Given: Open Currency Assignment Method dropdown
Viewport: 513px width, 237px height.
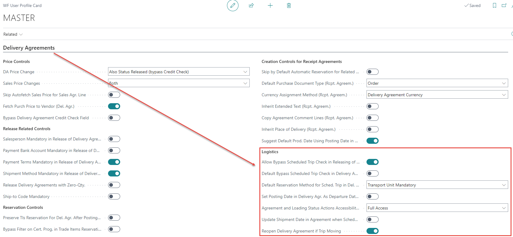Looking at the screenshot, I should [437, 95].
